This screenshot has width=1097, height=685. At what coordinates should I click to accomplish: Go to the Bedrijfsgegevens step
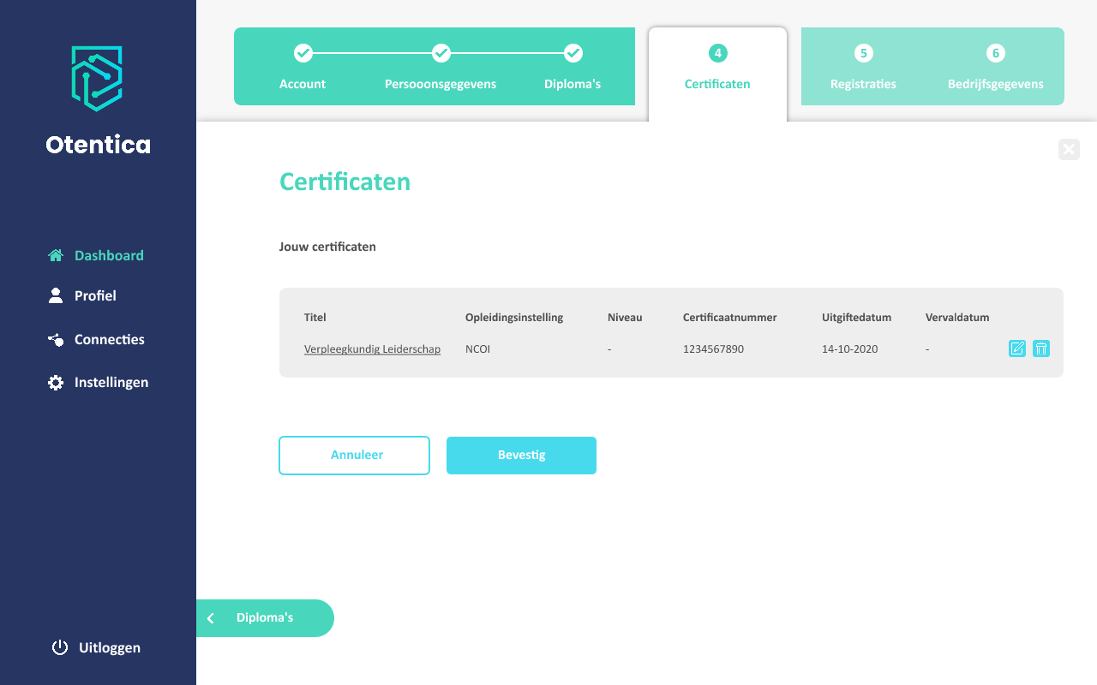coord(996,84)
